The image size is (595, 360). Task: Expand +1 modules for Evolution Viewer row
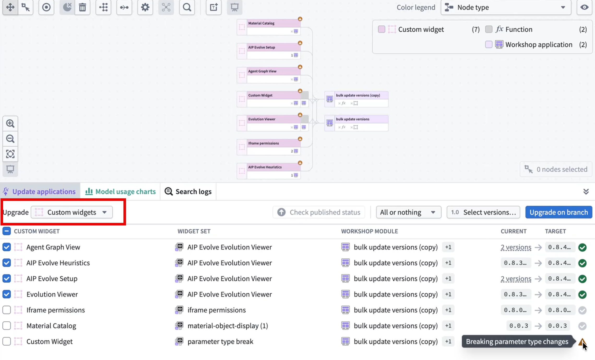pos(448,294)
